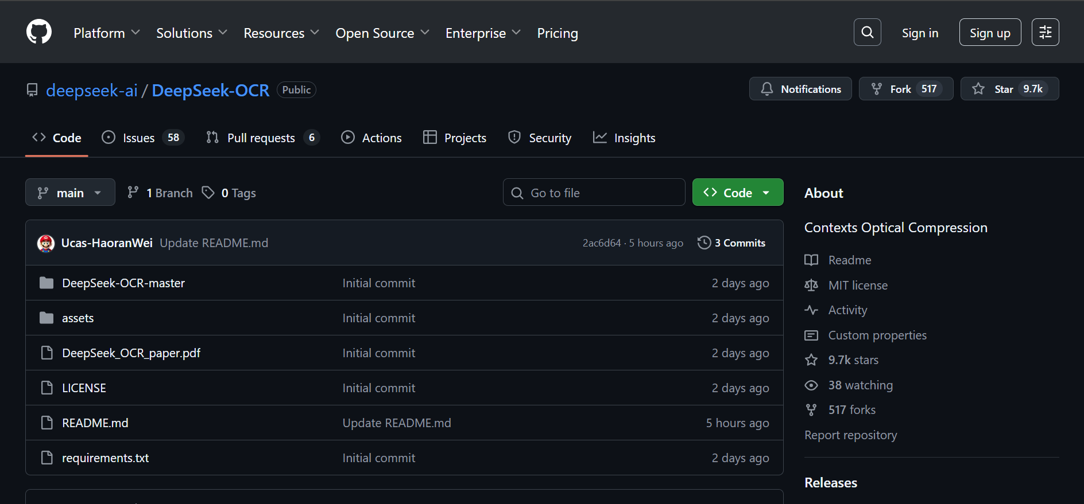This screenshot has width=1084, height=504.
Task: Click the Update README.md message in README.md row
Action: [397, 423]
